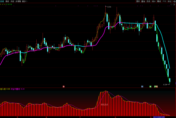The height and width of the screenshot is (118, 176).
Task: Select the 月线 monthly chart tab
Action: click(12, 1)
